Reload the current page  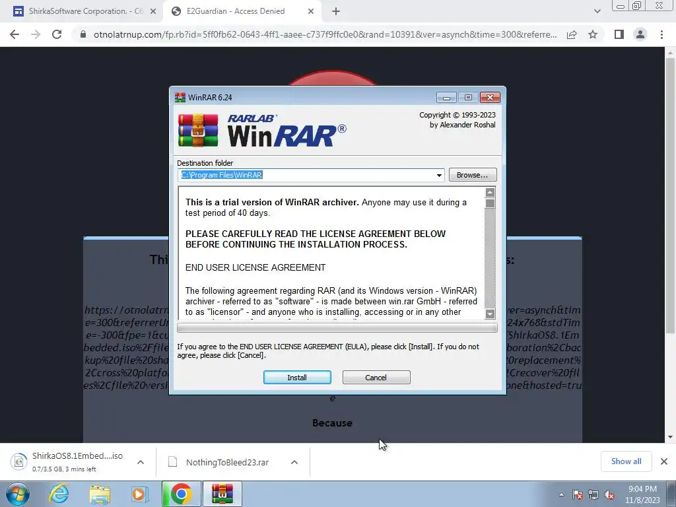point(57,34)
